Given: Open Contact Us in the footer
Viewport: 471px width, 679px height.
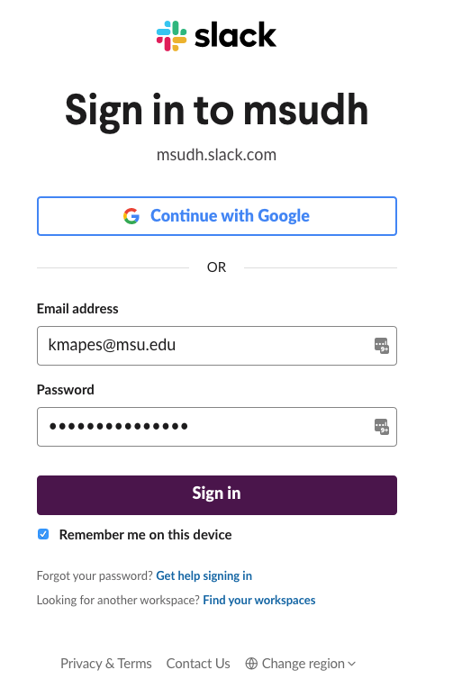Looking at the screenshot, I should coord(198,664).
